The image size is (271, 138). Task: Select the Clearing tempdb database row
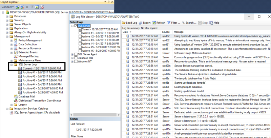click(x=196, y=87)
